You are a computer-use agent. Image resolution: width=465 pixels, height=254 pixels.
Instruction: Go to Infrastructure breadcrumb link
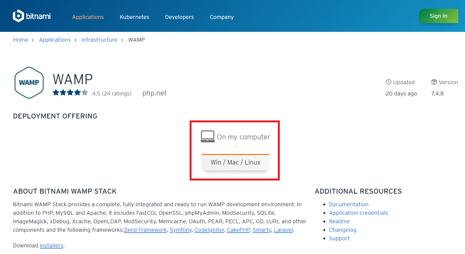coord(99,40)
